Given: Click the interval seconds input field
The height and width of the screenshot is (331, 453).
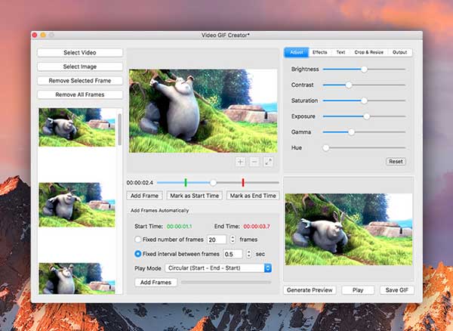Looking at the screenshot, I should [233, 254].
